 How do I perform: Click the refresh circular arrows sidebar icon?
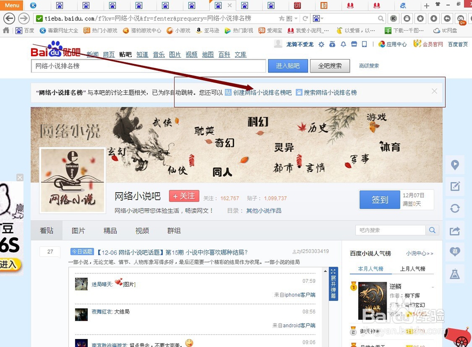pyautogui.click(x=455, y=208)
